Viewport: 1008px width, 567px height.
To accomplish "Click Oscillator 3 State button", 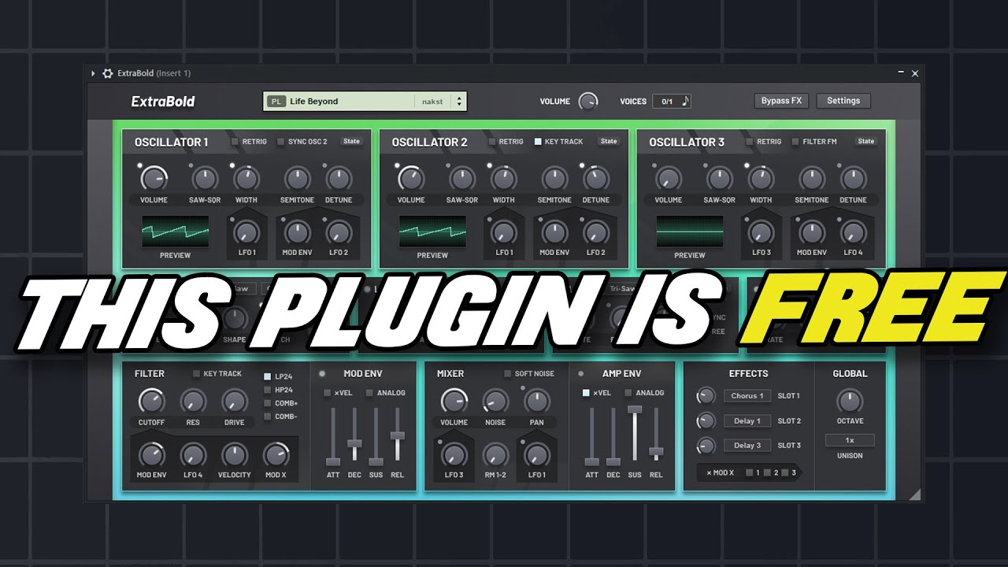I will coord(866,142).
